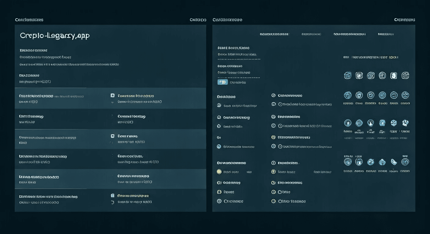Click first rounded-square icon in top icon row
The width and height of the screenshot is (430, 234).
(348, 76)
